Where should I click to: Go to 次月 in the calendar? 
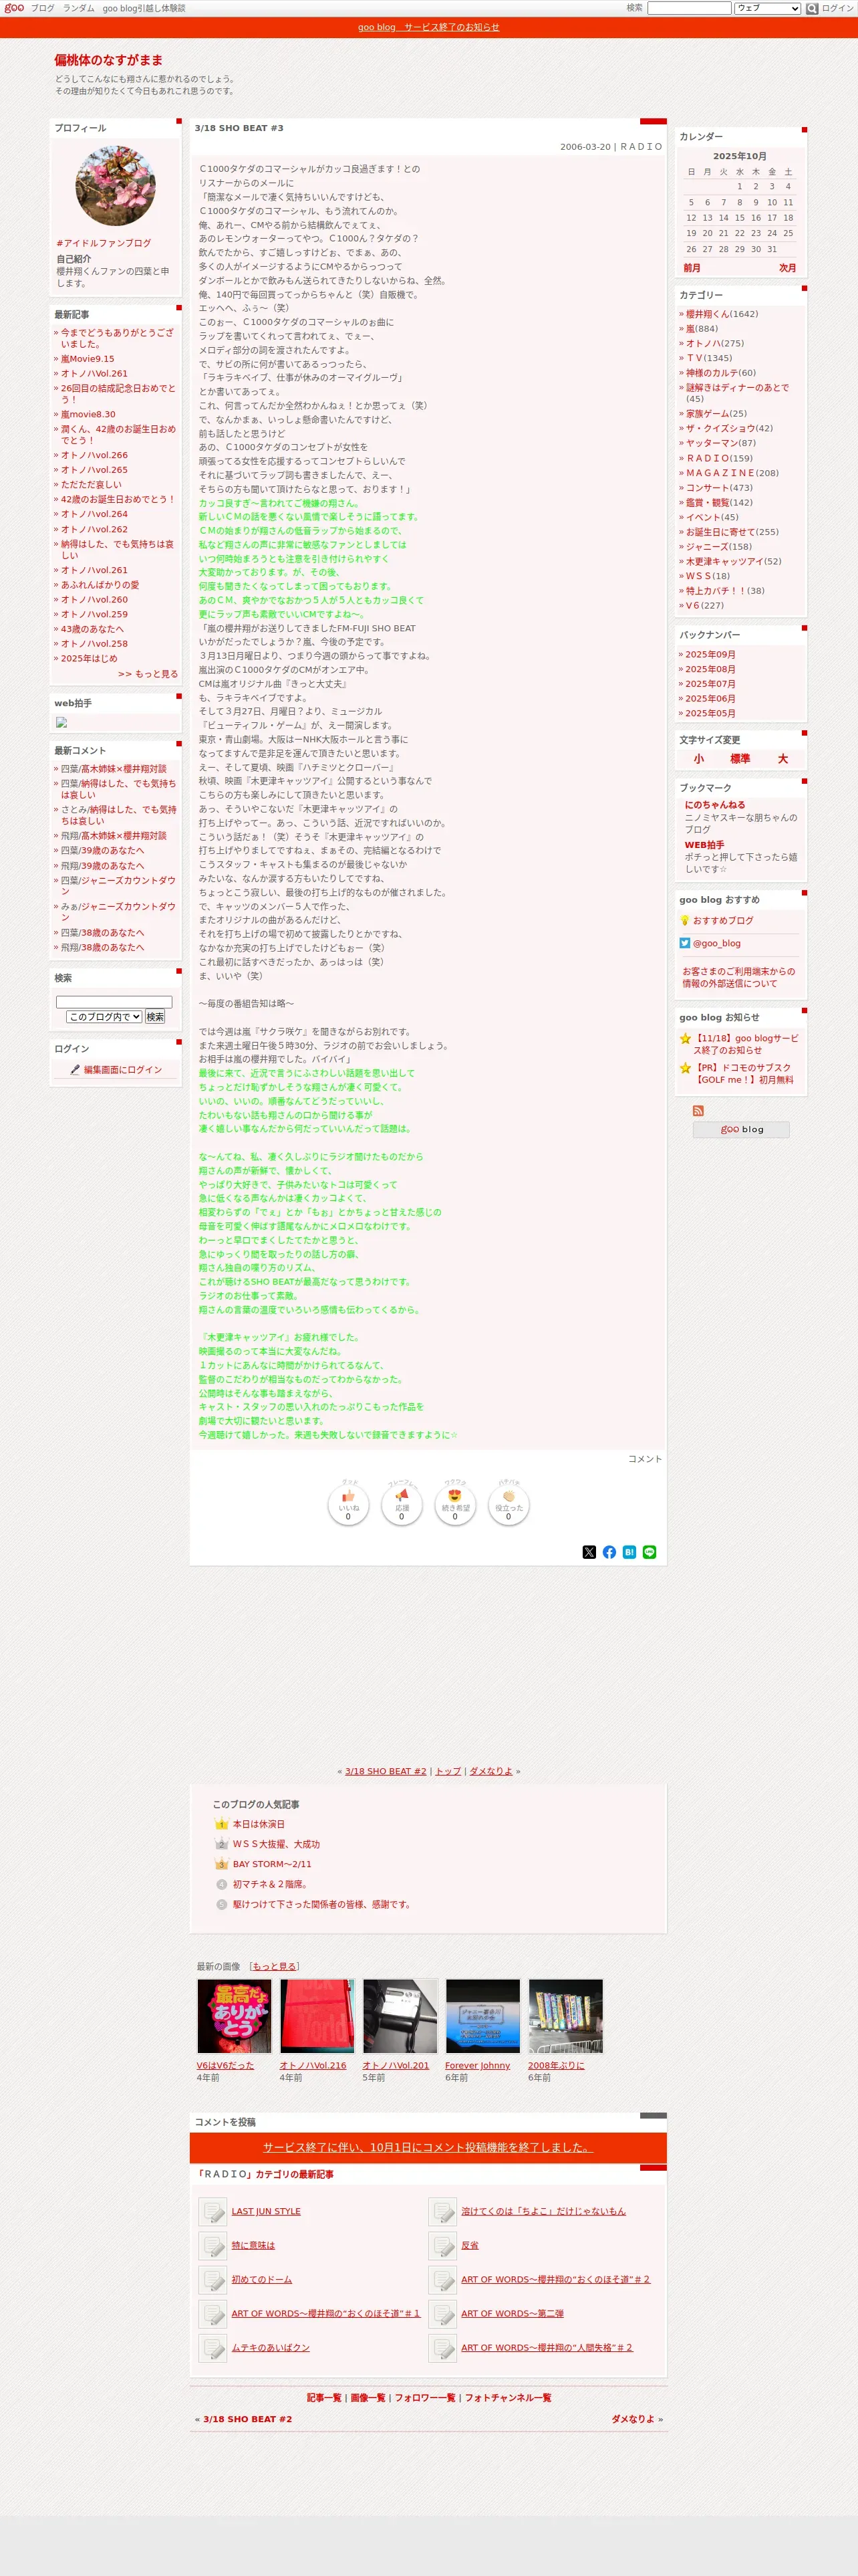coord(788,268)
